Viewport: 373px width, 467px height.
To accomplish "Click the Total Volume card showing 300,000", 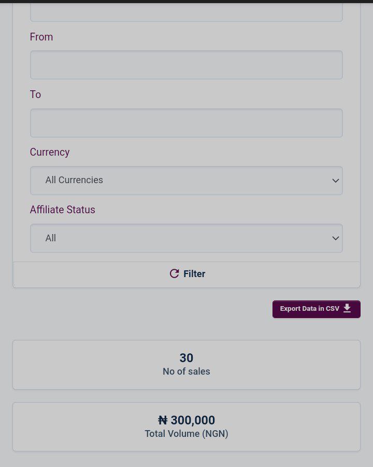I will pos(187,426).
